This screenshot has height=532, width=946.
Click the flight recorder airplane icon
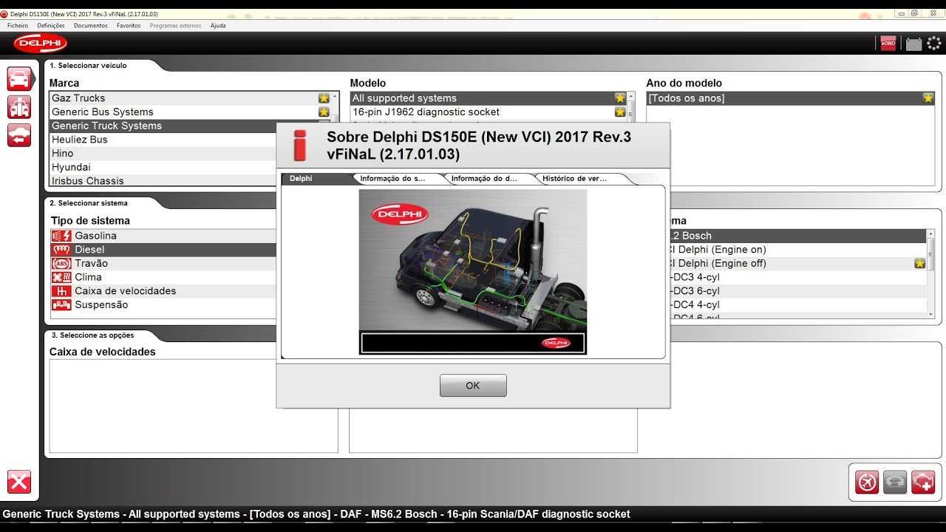click(x=867, y=482)
